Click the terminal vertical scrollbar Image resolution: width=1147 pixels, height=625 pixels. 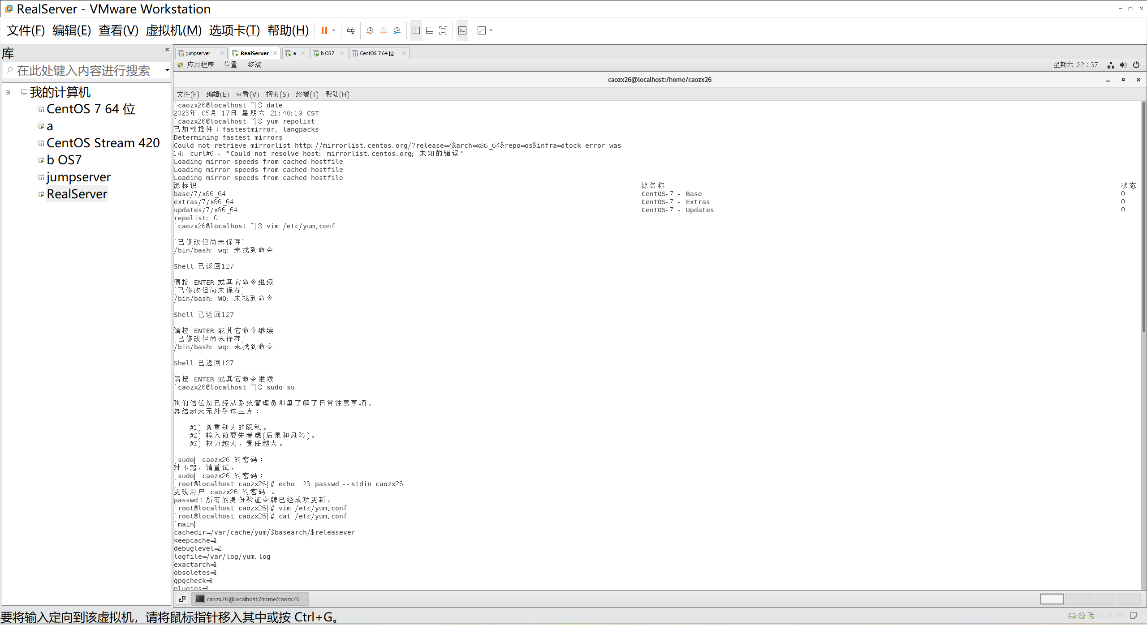(1143, 215)
